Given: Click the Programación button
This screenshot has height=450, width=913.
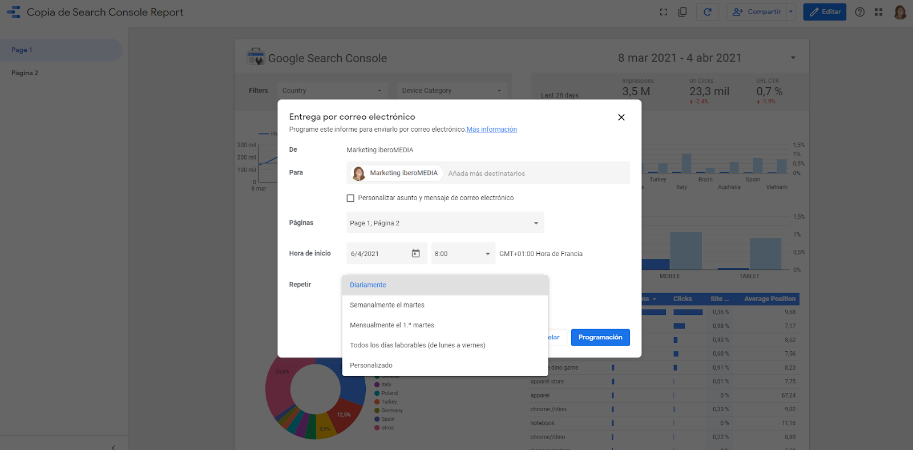Looking at the screenshot, I should (x=600, y=338).
